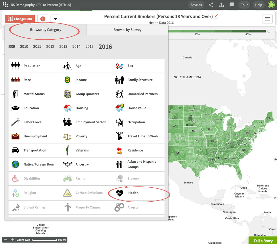Click the Change Data button
Screen dimensions: 278x244
point(20,19)
